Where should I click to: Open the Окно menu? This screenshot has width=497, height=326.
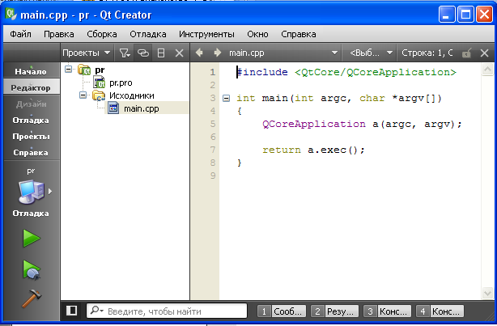pyautogui.click(x=257, y=34)
